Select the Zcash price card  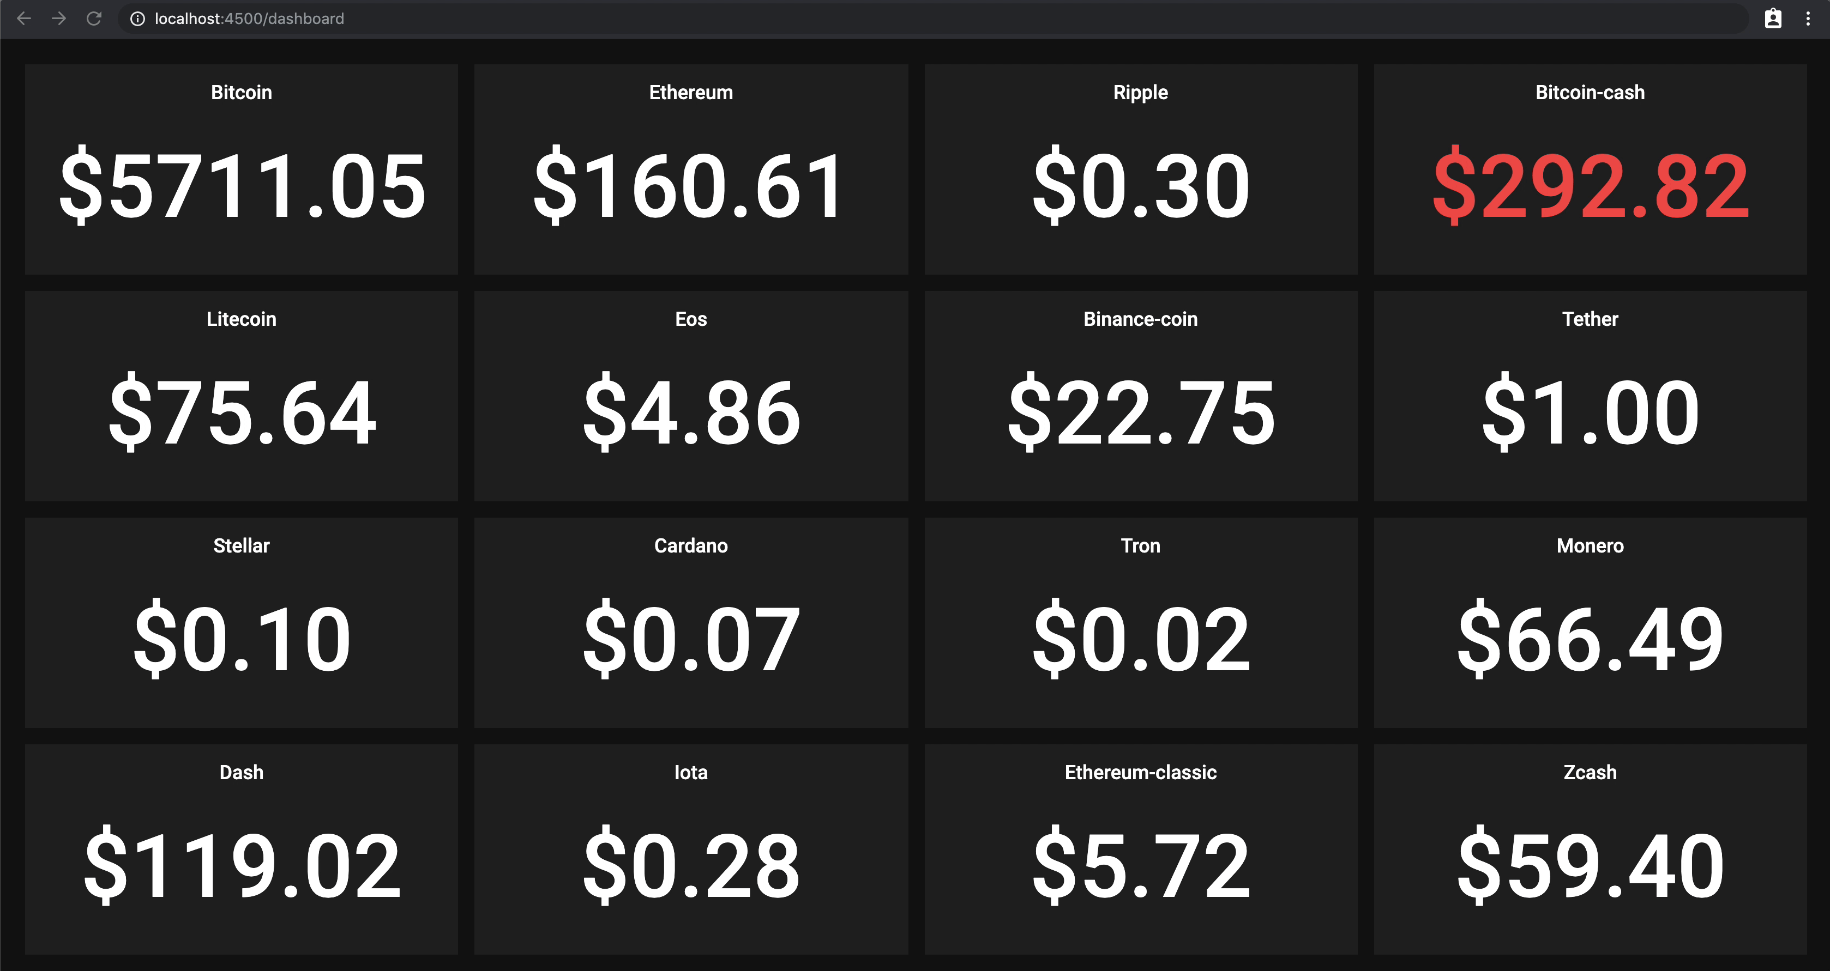pyautogui.click(x=1590, y=849)
